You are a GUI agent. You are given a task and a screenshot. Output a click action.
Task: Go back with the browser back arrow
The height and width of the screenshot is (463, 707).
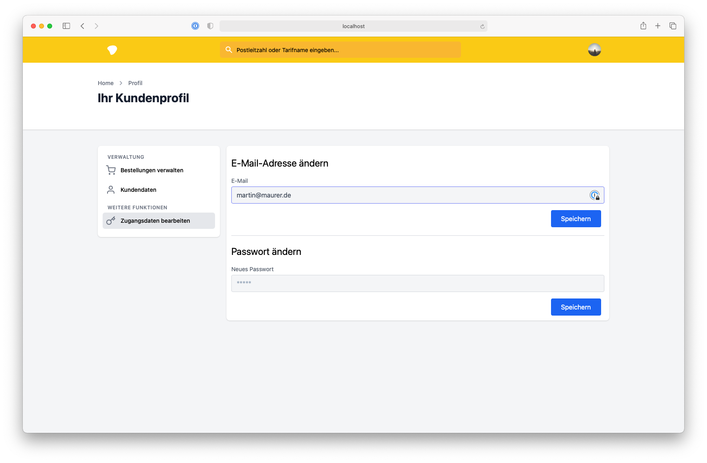pyautogui.click(x=82, y=26)
